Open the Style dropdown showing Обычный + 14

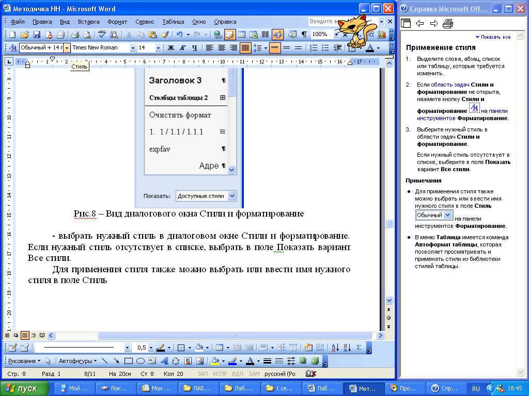(67, 48)
